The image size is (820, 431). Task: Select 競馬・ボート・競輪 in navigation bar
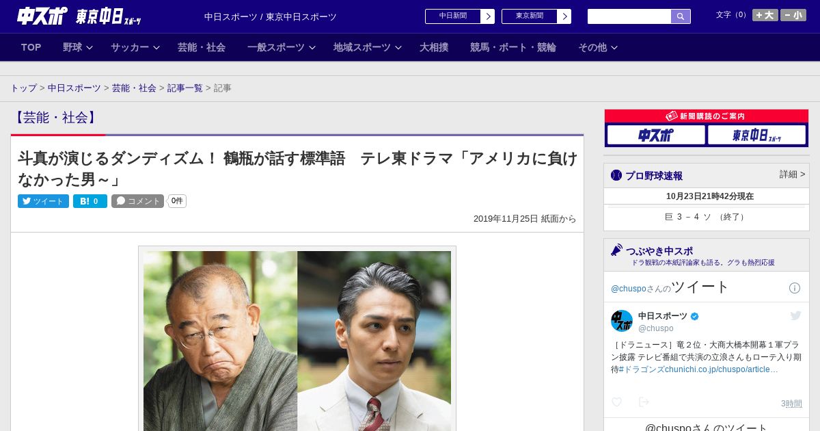[513, 47]
